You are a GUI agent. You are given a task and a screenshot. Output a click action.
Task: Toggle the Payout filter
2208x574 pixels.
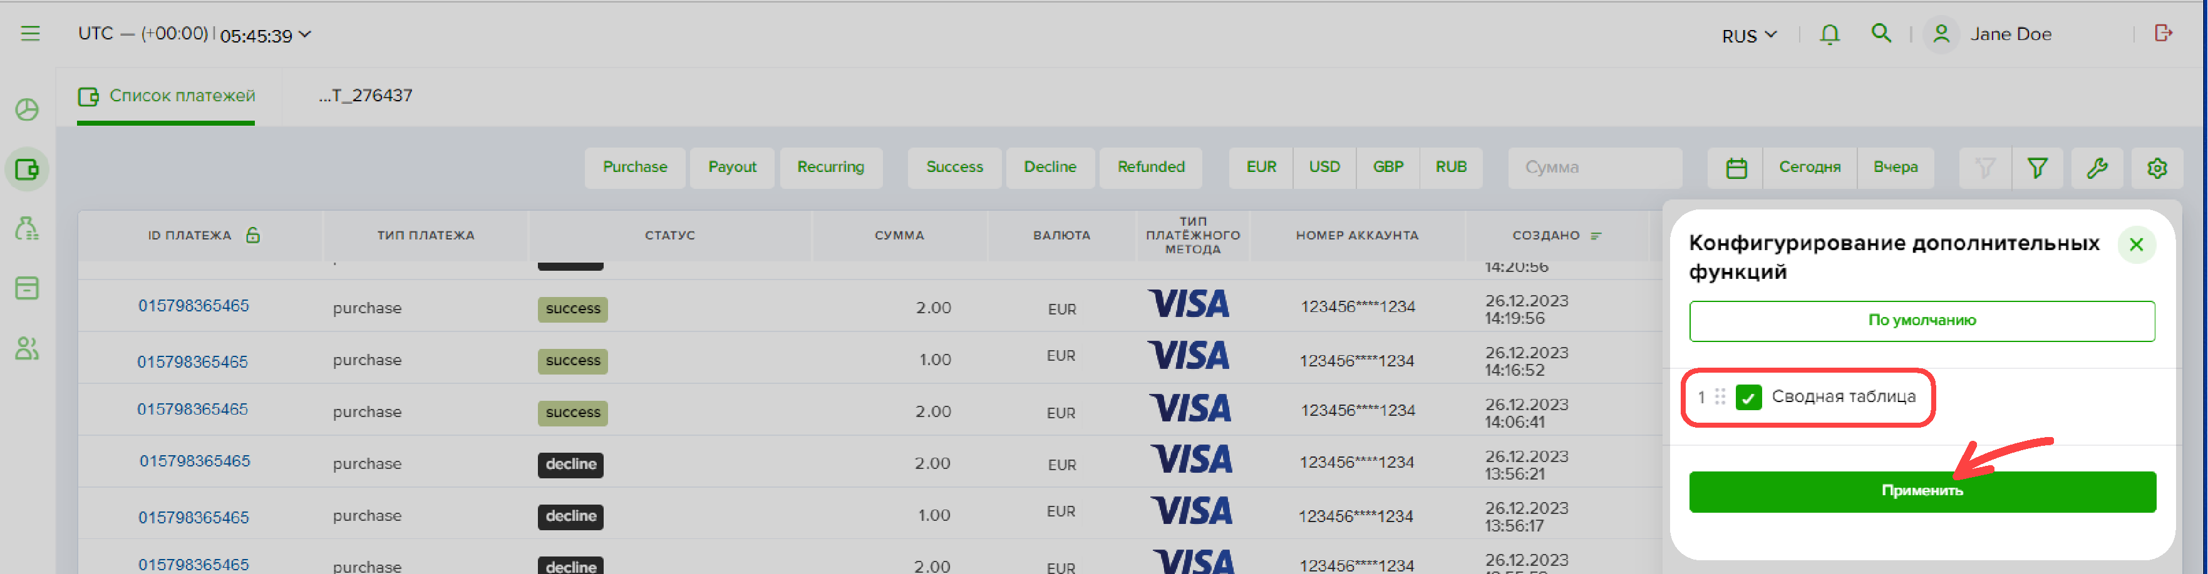733,168
